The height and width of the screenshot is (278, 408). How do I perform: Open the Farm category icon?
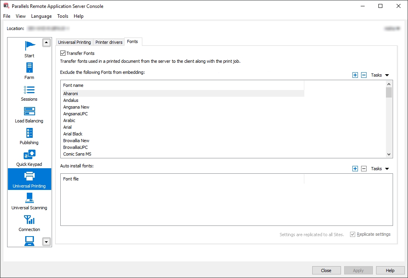29,68
